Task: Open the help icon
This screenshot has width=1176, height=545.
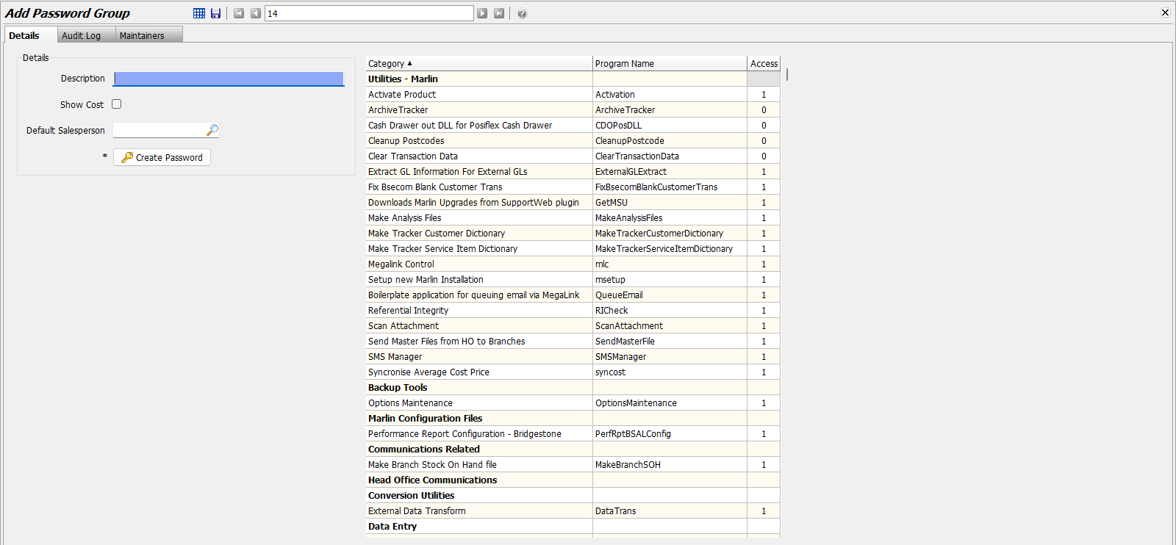Action: point(522,13)
